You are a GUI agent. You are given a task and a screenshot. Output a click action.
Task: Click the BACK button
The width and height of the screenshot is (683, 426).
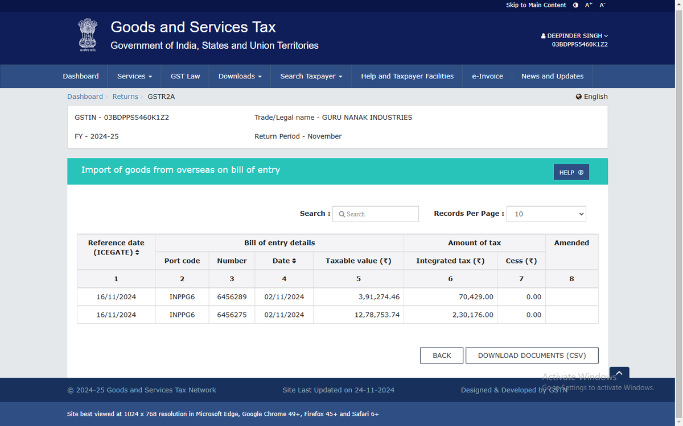pos(442,356)
